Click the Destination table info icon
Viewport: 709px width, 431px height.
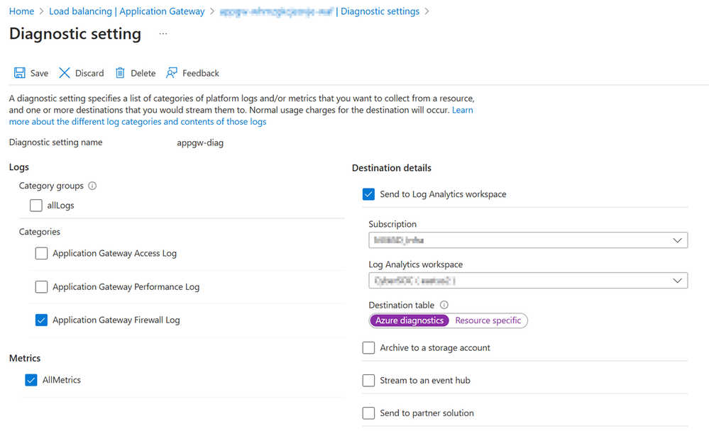[x=444, y=306]
